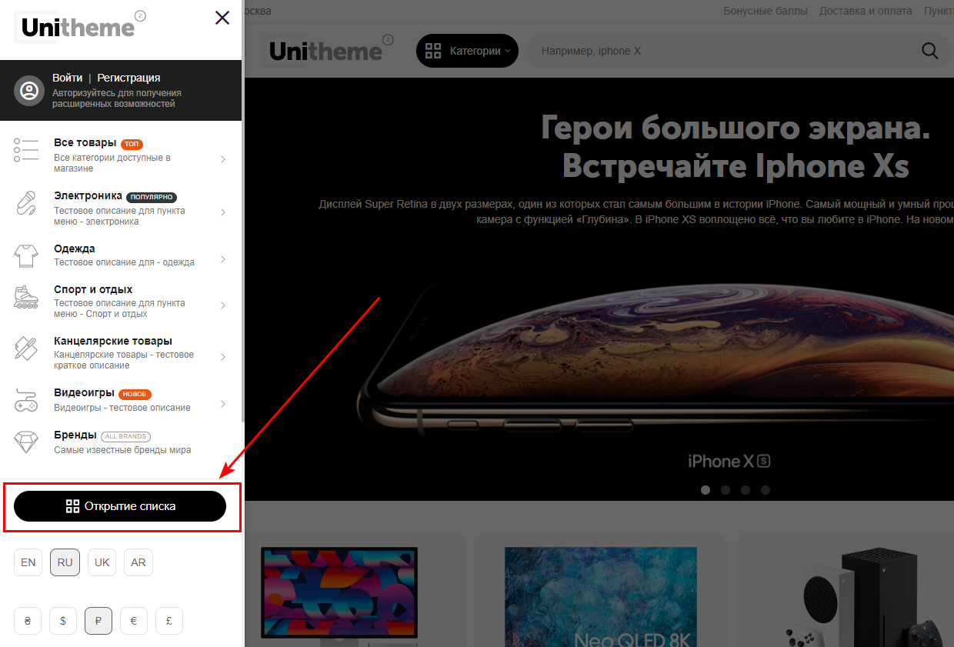The width and height of the screenshot is (954, 647).
Task: Click the Регистрация link
Action: point(128,78)
